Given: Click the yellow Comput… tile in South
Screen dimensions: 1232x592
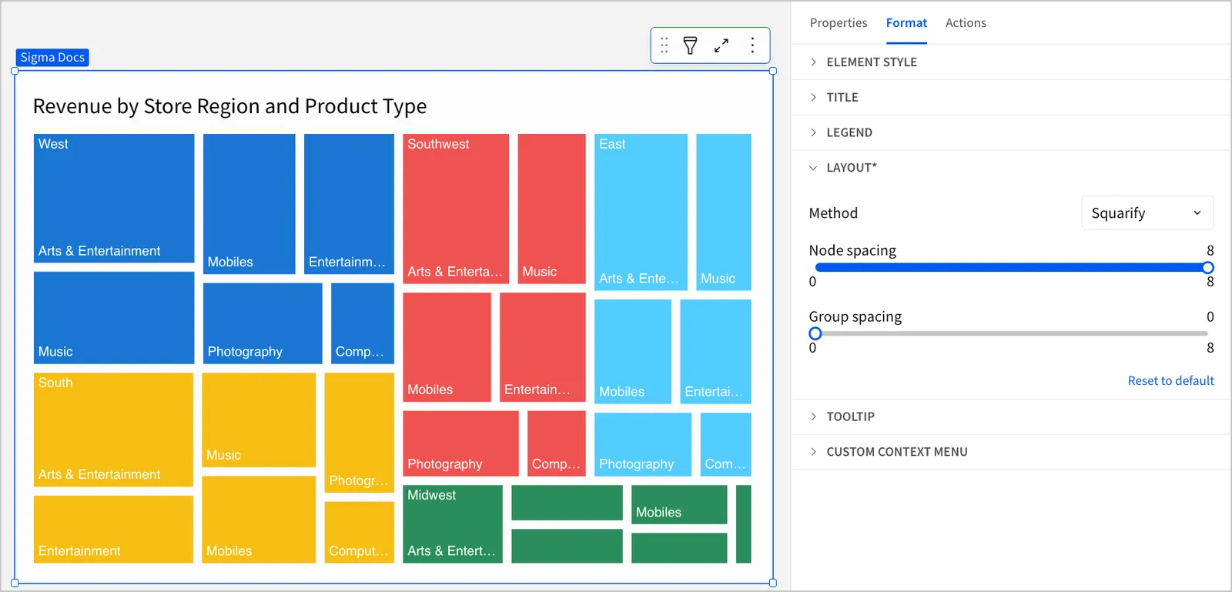Looking at the screenshot, I should [x=360, y=532].
